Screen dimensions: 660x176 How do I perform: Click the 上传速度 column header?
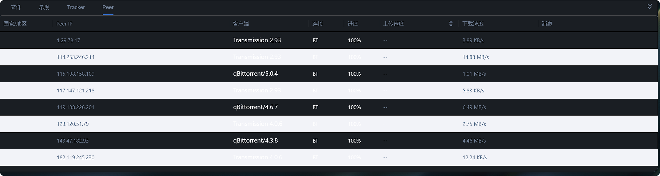tap(394, 24)
